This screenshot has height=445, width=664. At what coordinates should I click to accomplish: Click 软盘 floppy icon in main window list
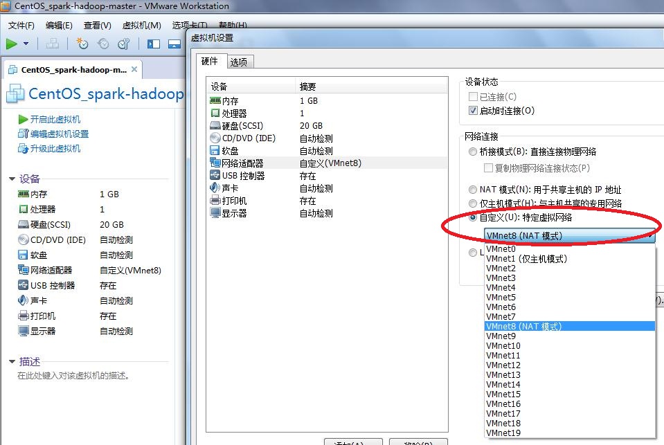pos(23,255)
